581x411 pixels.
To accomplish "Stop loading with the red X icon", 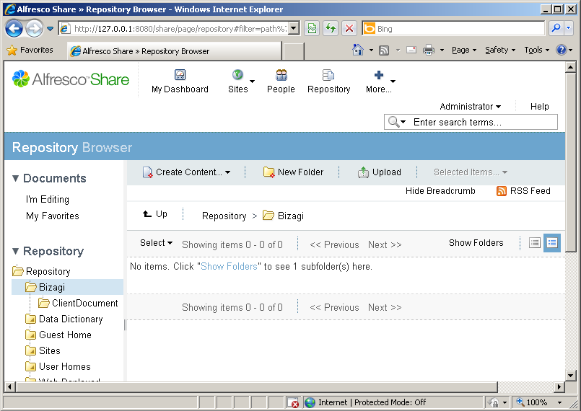I will (x=349, y=29).
